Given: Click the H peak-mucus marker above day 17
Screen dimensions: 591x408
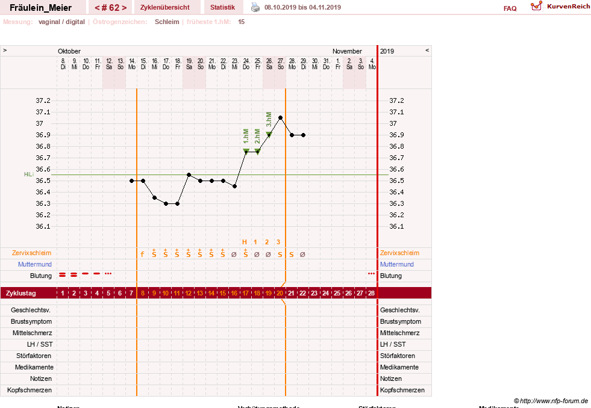Looking at the screenshot, I should 245,242.
